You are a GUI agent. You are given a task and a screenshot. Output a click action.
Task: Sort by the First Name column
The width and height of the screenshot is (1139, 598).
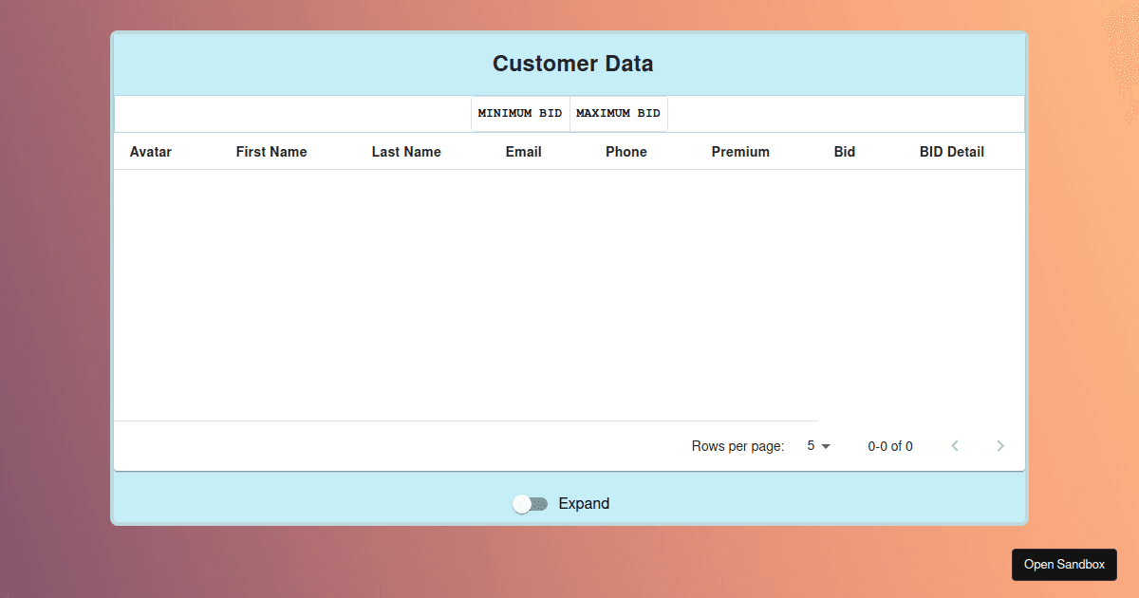[271, 151]
